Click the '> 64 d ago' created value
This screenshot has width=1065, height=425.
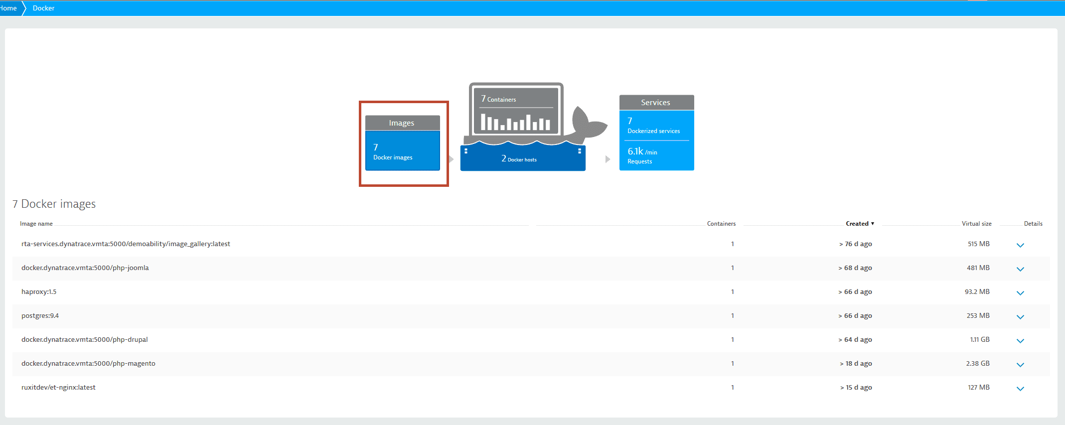pos(855,339)
